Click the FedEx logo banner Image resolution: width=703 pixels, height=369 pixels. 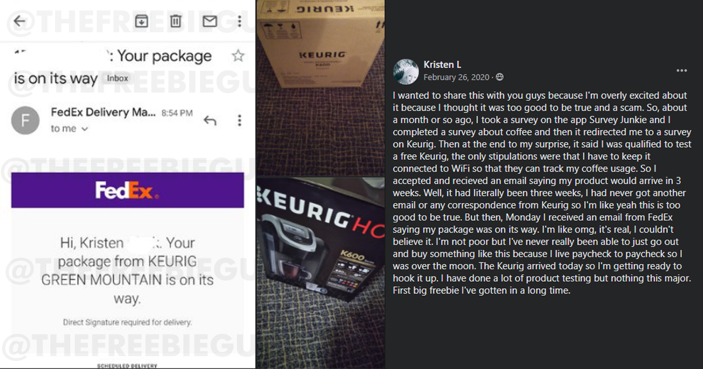(128, 190)
